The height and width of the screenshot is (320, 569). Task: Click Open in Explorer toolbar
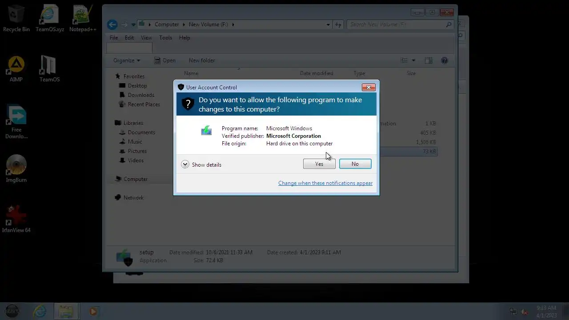(x=165, y=60)
